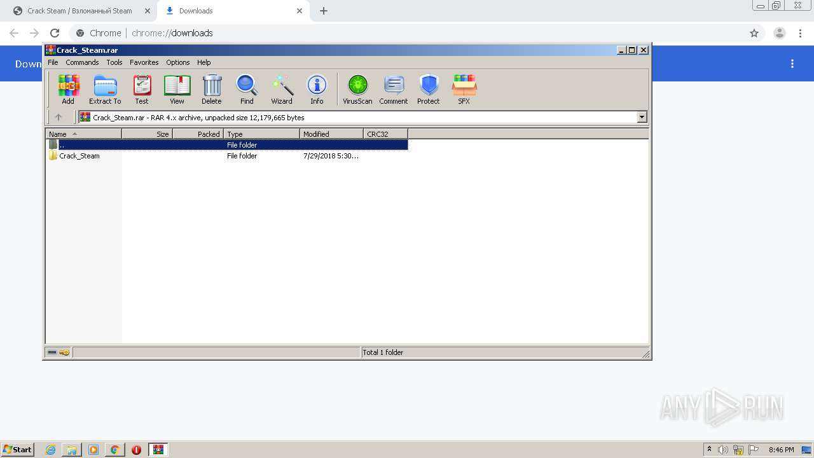Show hidden tray icons arrow
Viewport: 814px width, 458px height.
[x=709, y=450]
